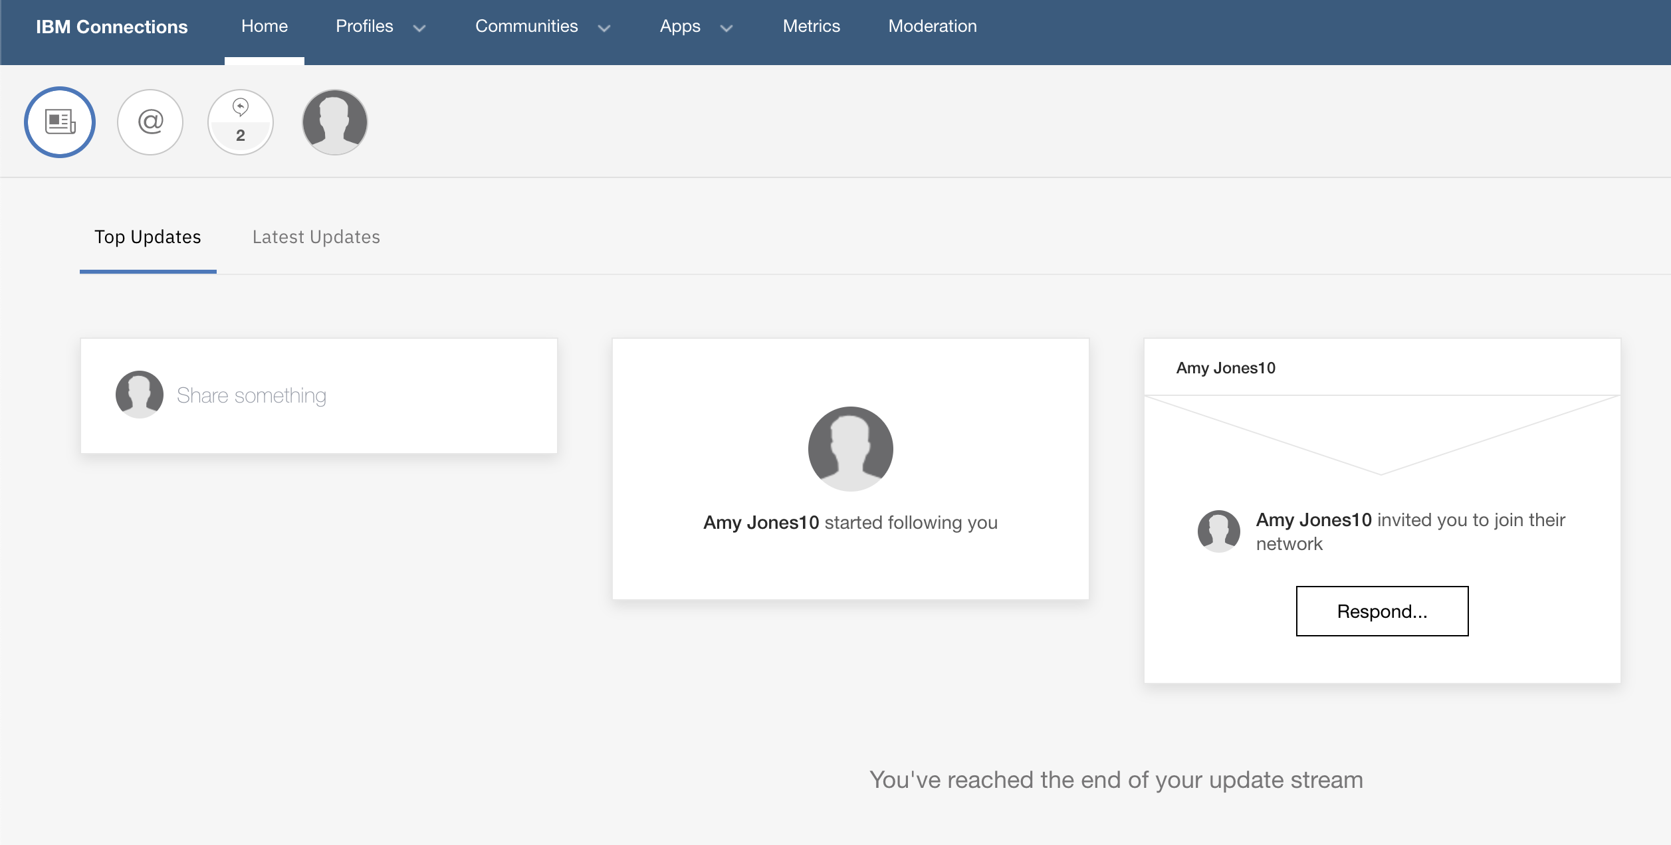Click the Share something input field
The width and height of the screenshot is (1671, 845).
(x=253, y=394)
